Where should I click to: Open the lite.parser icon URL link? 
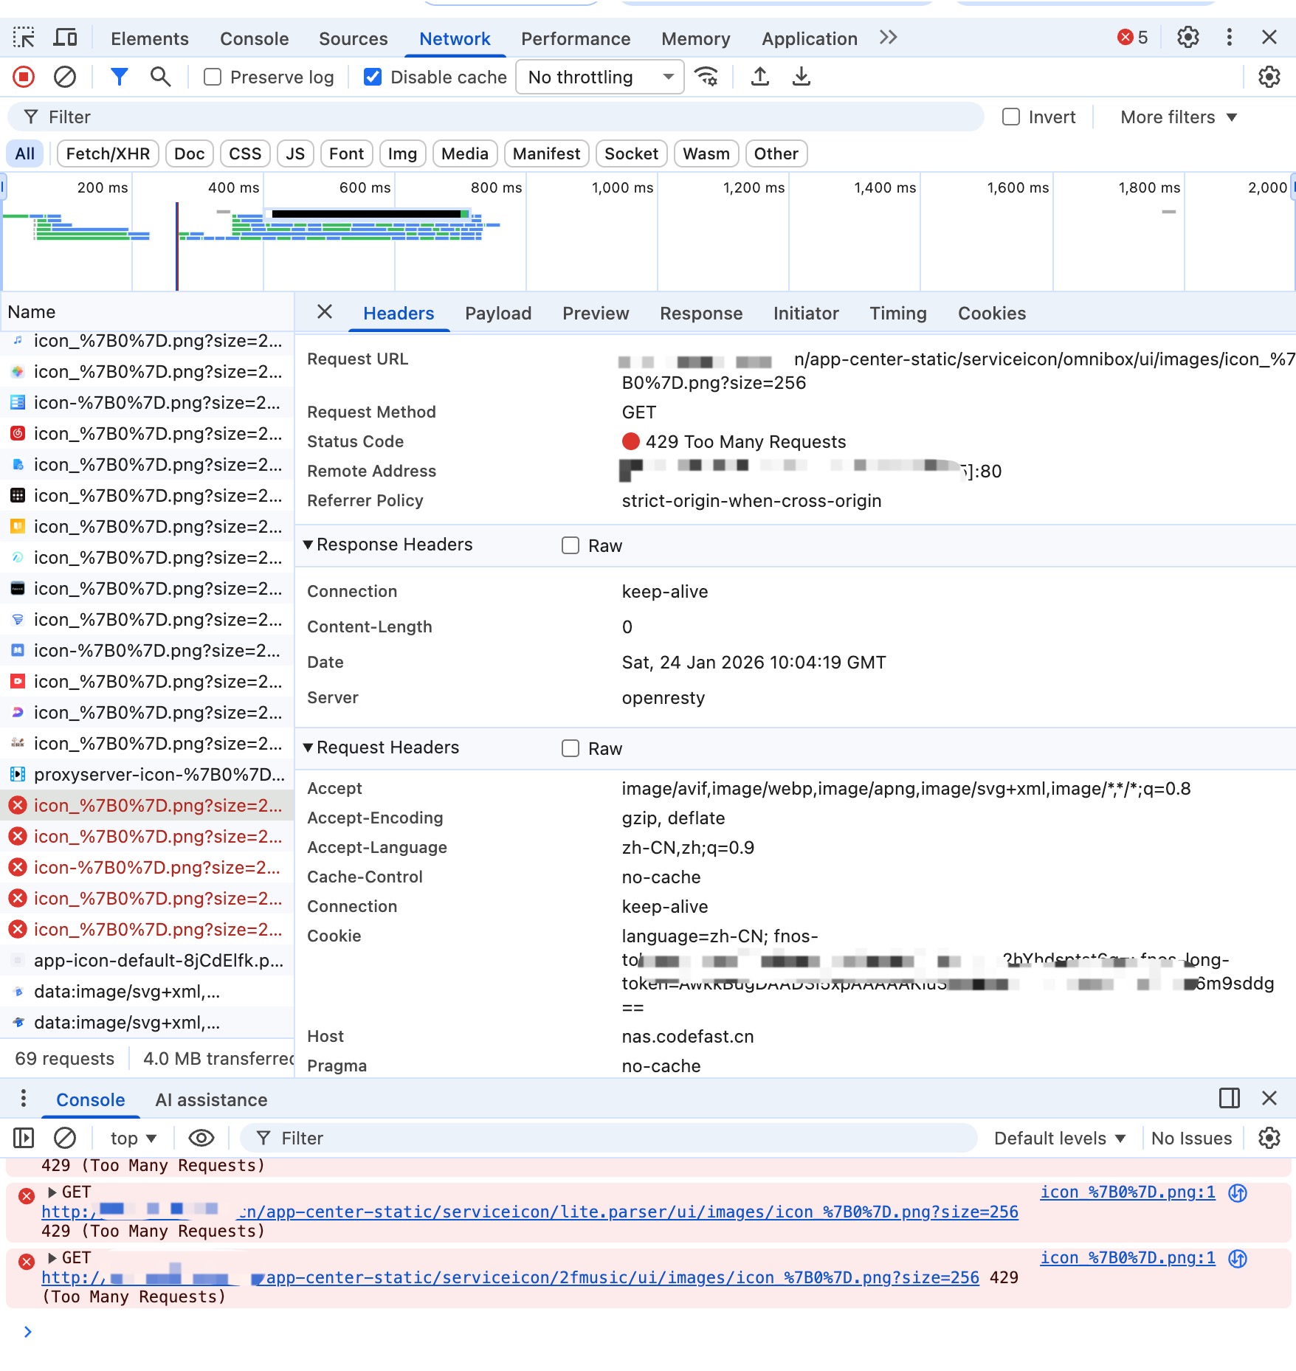coord(627,1212)
